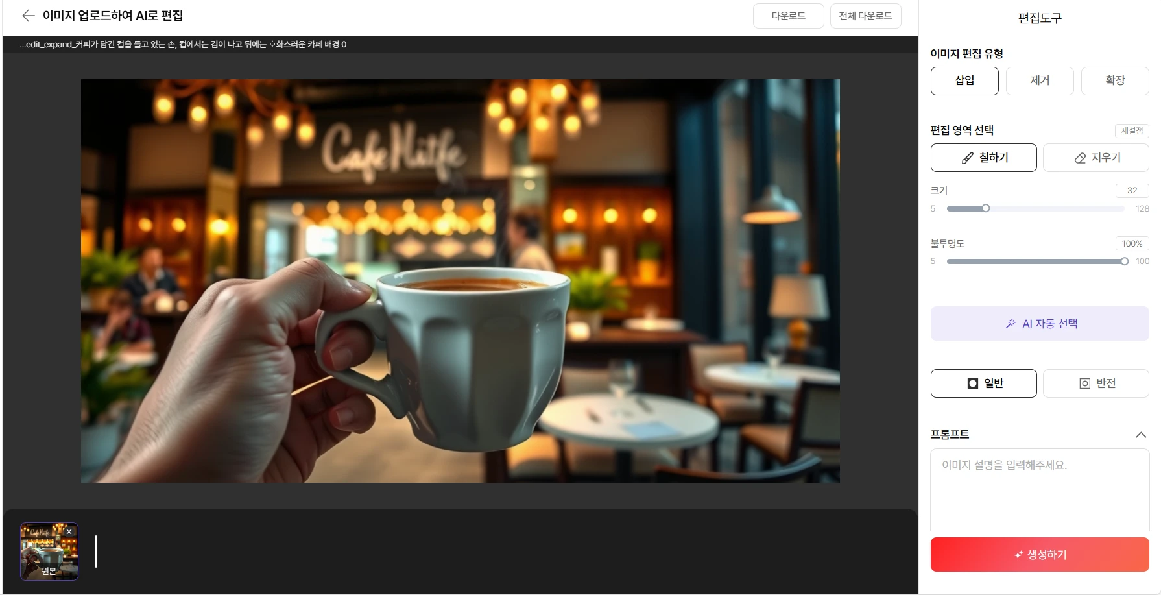Select the 삽입 edit type tab
This screenshot has height=595, width=1161.
[964, 81]
